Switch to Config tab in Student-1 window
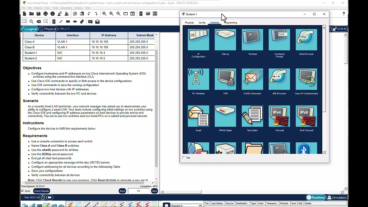The width and height of the screenshot is (368, 207). click(x=202, y=23)
